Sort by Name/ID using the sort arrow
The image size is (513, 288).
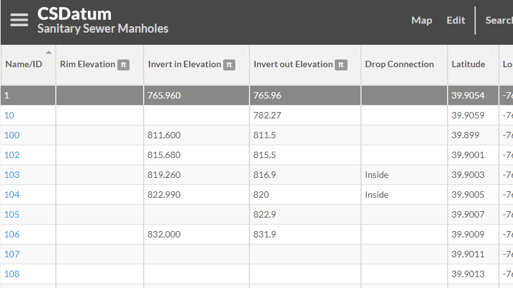[x=49, y=52]
